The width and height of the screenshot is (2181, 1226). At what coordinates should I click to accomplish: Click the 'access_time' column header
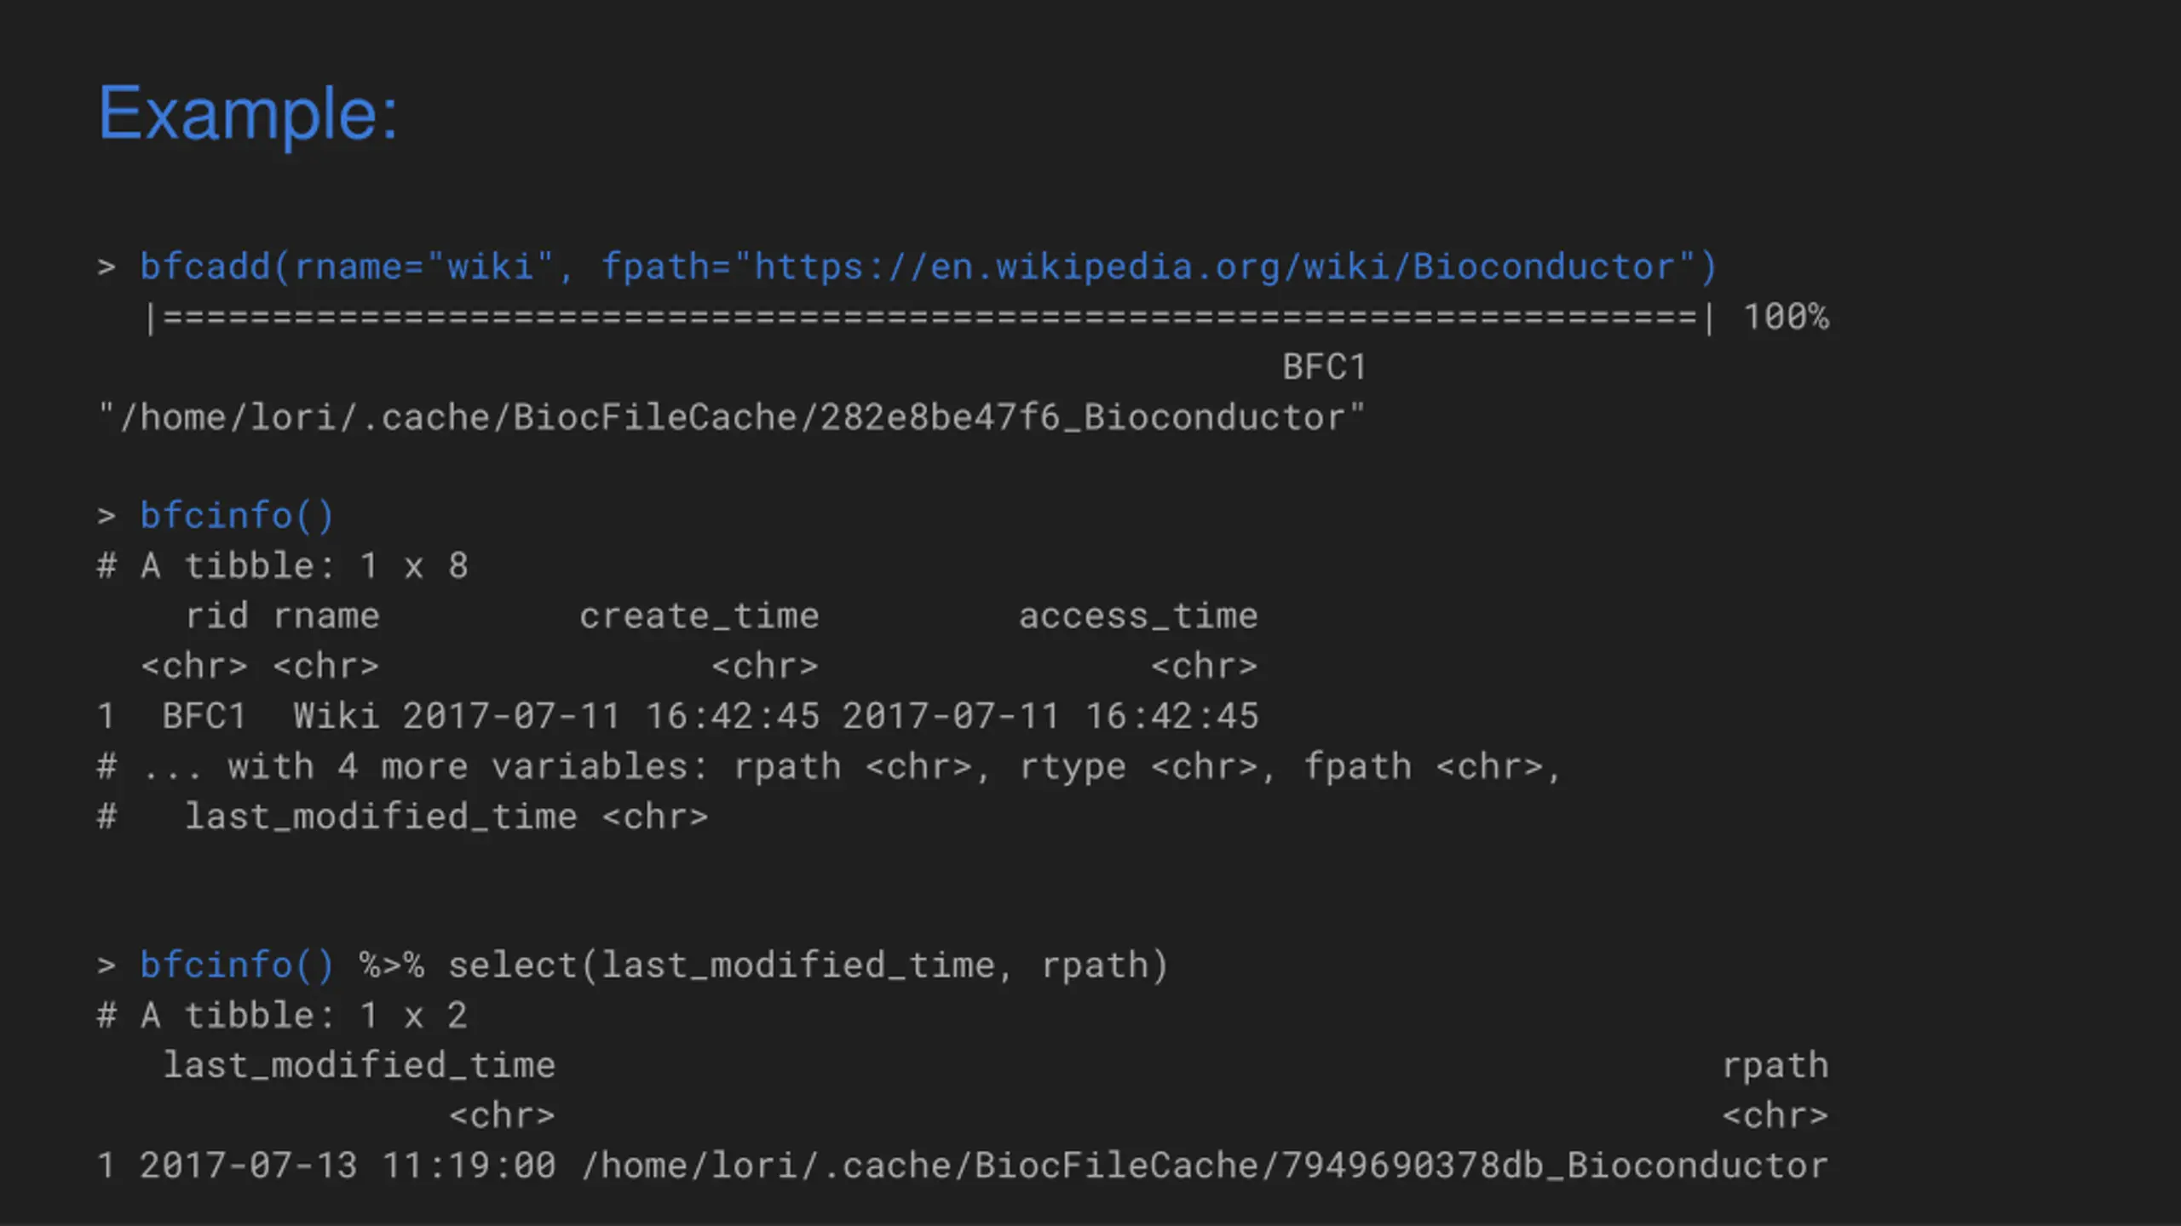click(x=1138, y=616)
